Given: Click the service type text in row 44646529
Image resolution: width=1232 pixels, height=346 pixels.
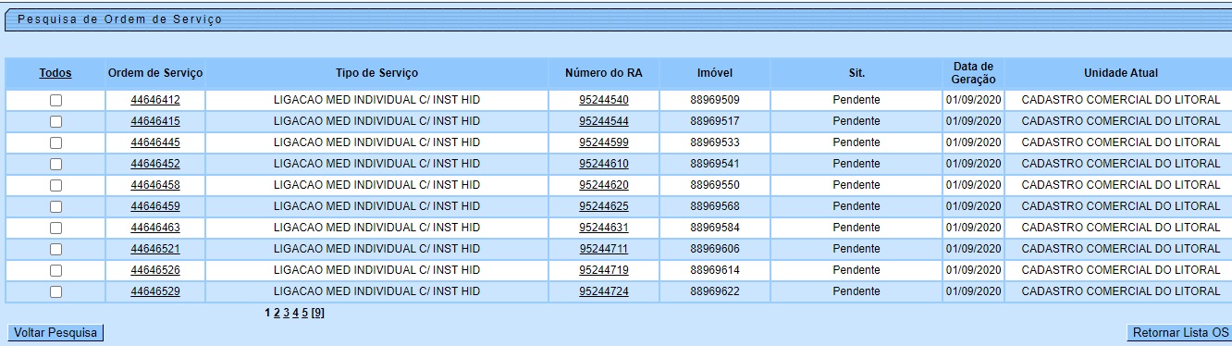Looking at the screenshot, I should point(376,291).
